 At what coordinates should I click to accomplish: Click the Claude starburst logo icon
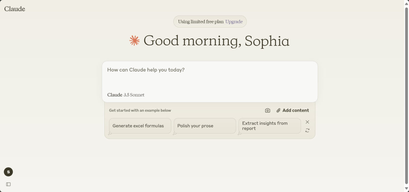click(x=134, y=41)
